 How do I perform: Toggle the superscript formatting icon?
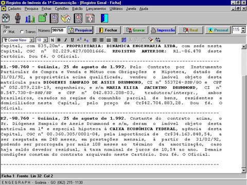[x=79, y=40]
